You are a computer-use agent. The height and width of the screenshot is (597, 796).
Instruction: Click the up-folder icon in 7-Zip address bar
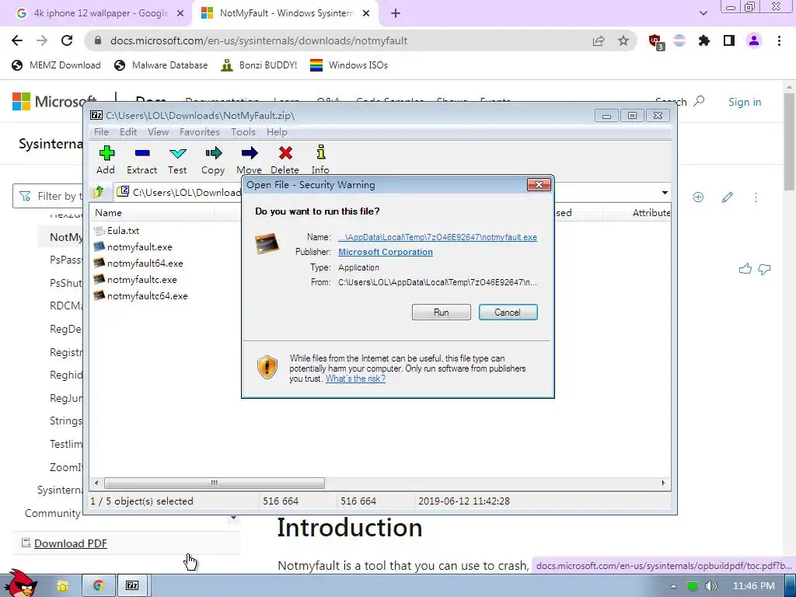click(x=99, y=192)
